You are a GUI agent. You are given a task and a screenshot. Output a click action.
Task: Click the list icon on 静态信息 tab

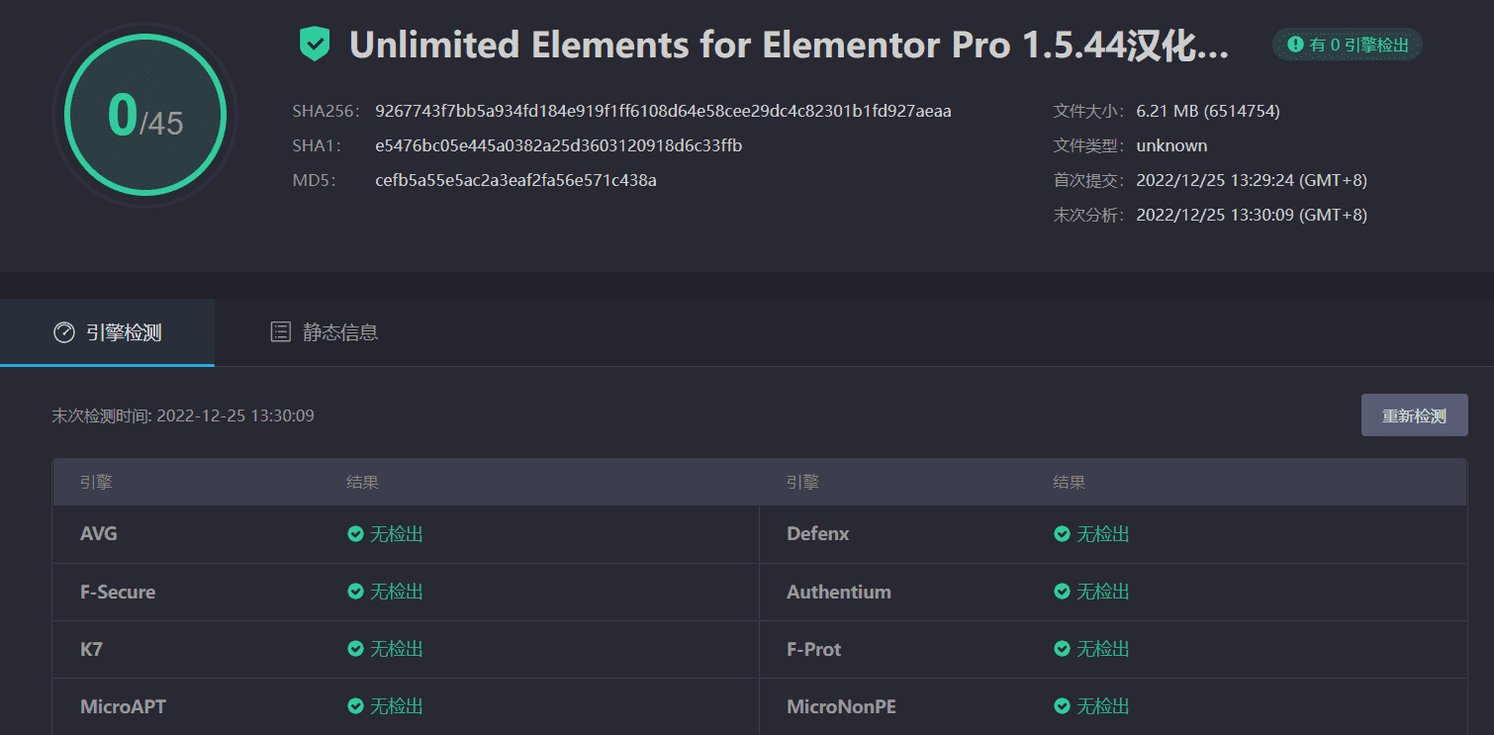tap(280, 332)
